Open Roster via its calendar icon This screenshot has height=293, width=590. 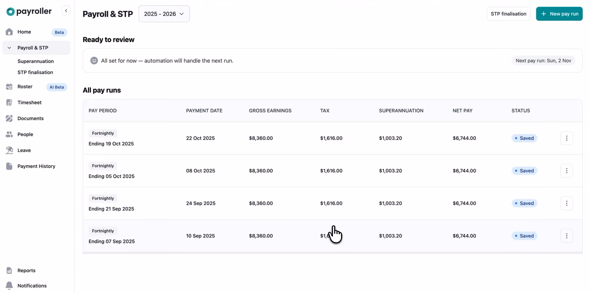click(x=9, y=87)
